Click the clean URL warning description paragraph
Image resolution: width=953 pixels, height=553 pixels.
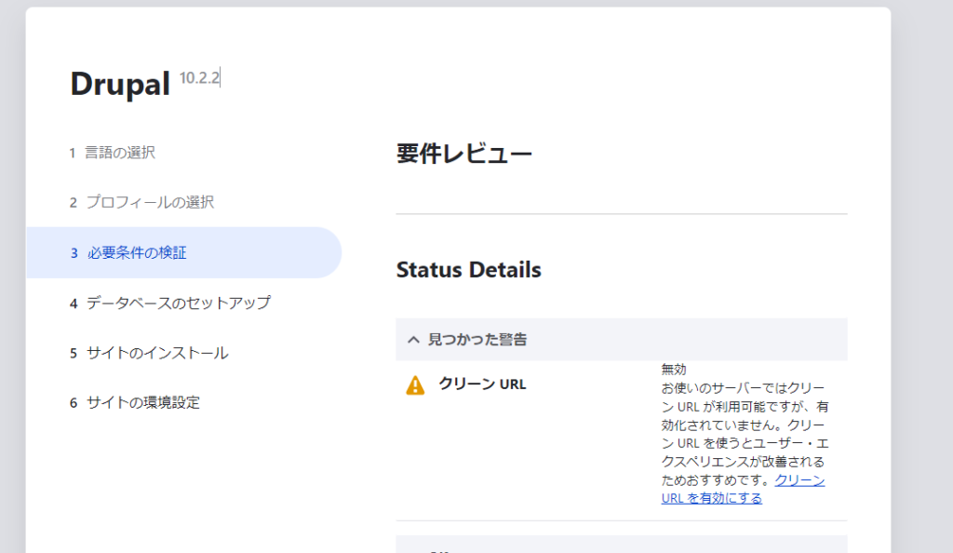click(742, 434)
